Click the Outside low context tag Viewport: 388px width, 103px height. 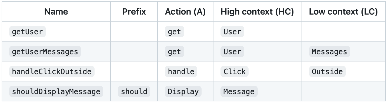tap(327, 71)
